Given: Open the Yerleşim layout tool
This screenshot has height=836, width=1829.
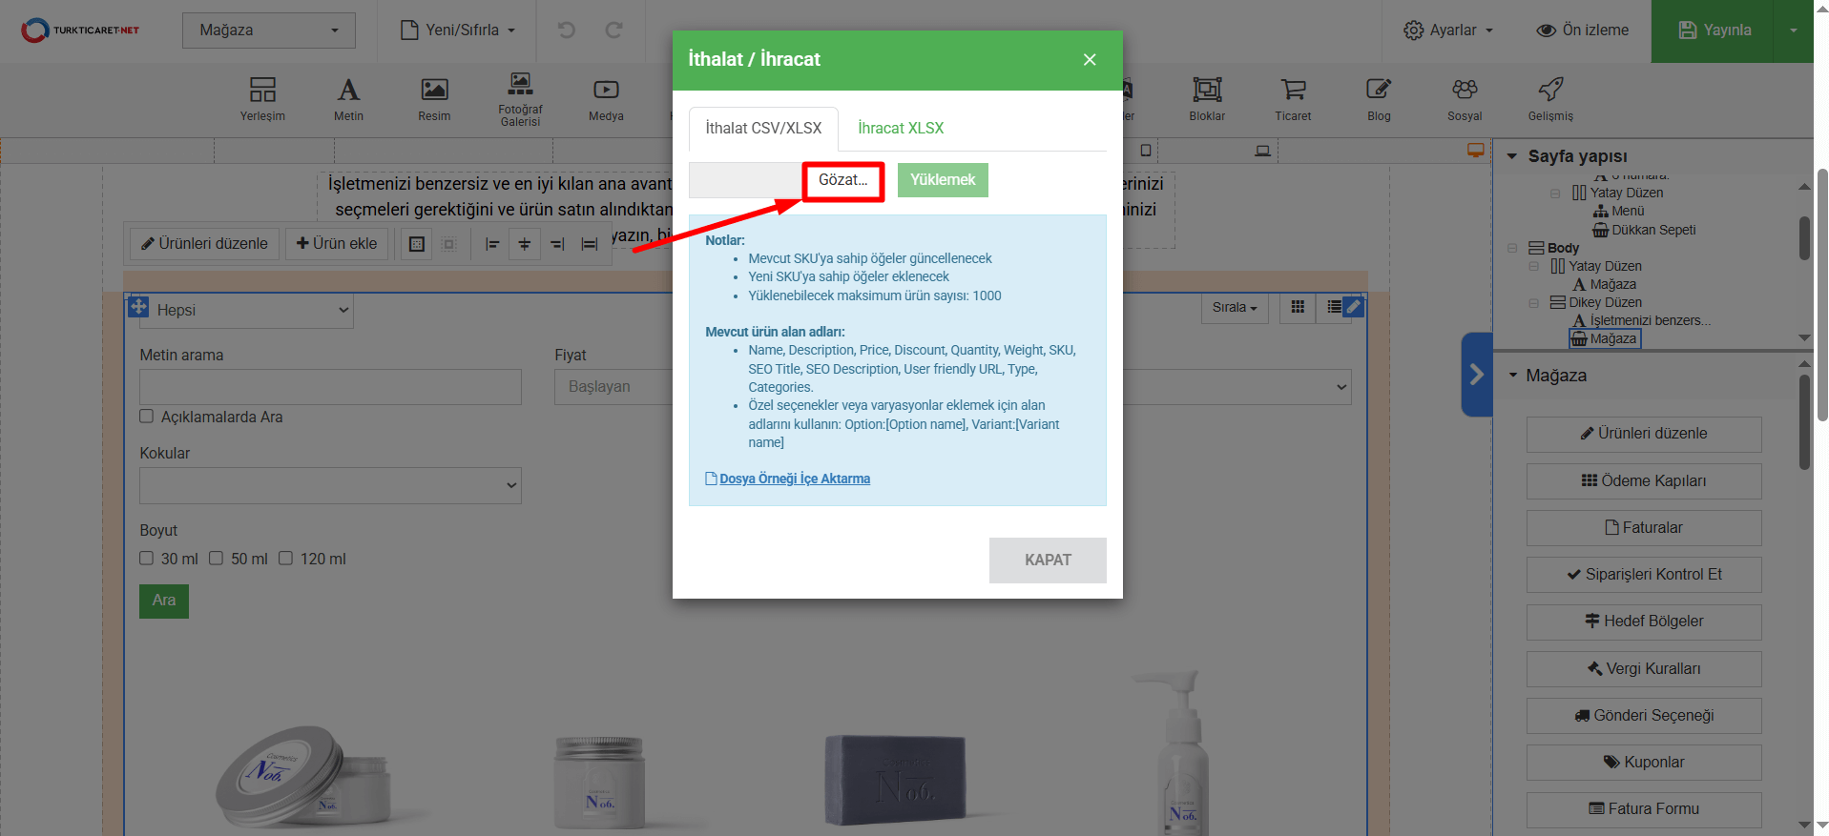Looking at the screenshot, I should pyautogui.click(x=262, y=99).
